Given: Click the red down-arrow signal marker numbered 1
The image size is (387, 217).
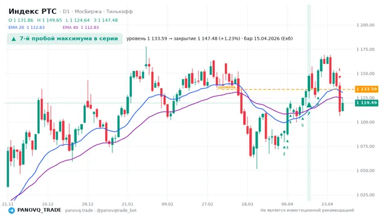Looking at the screenshot, I should [x=340, y=77].
